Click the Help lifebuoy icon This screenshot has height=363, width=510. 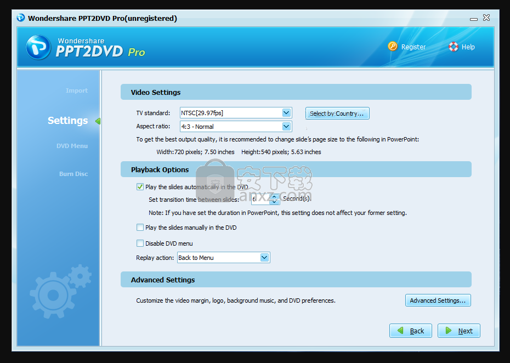tap(453, 47)
